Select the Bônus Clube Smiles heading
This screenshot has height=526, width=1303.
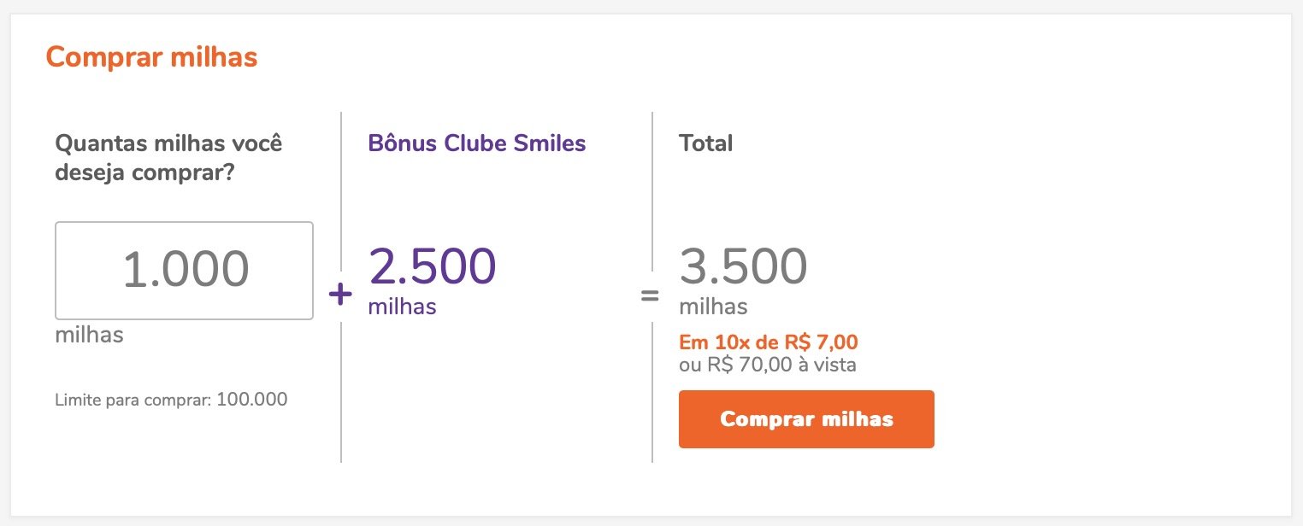[477, 143]
